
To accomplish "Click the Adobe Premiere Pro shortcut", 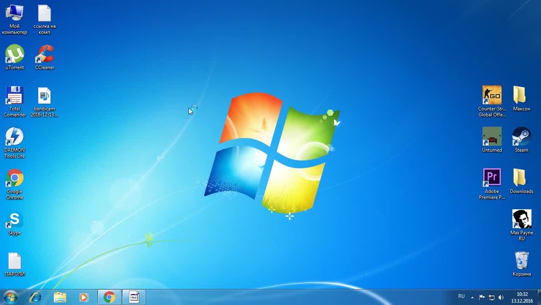I will coord(492,178).
